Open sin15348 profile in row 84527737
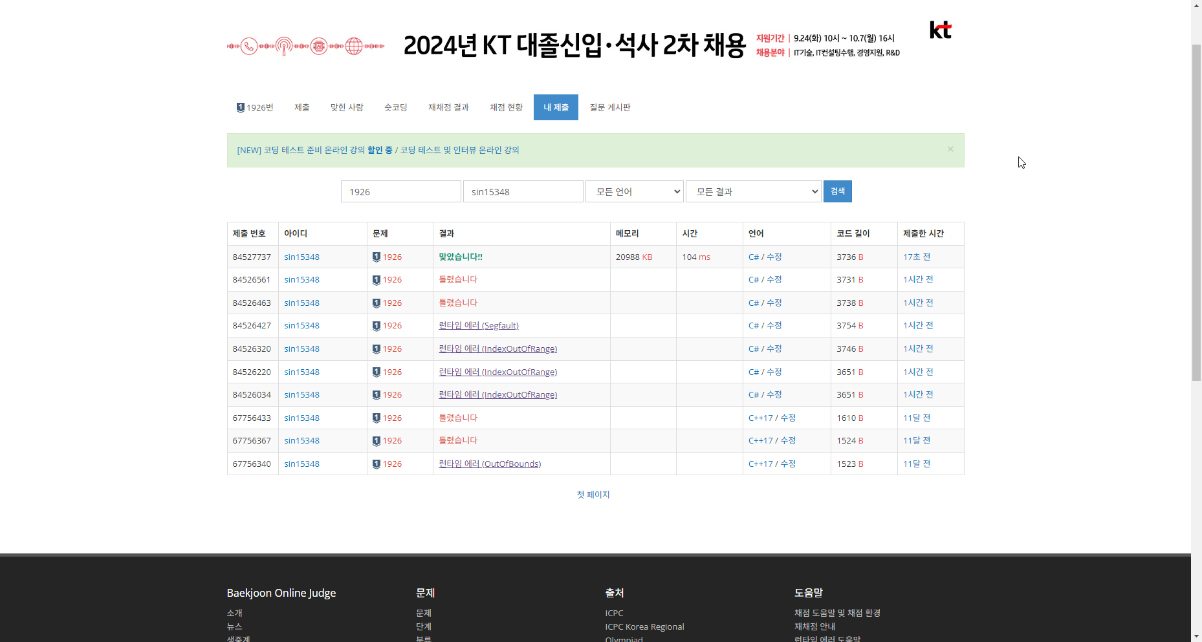This screenshot has height=642, width=1202. click(301, 257)
